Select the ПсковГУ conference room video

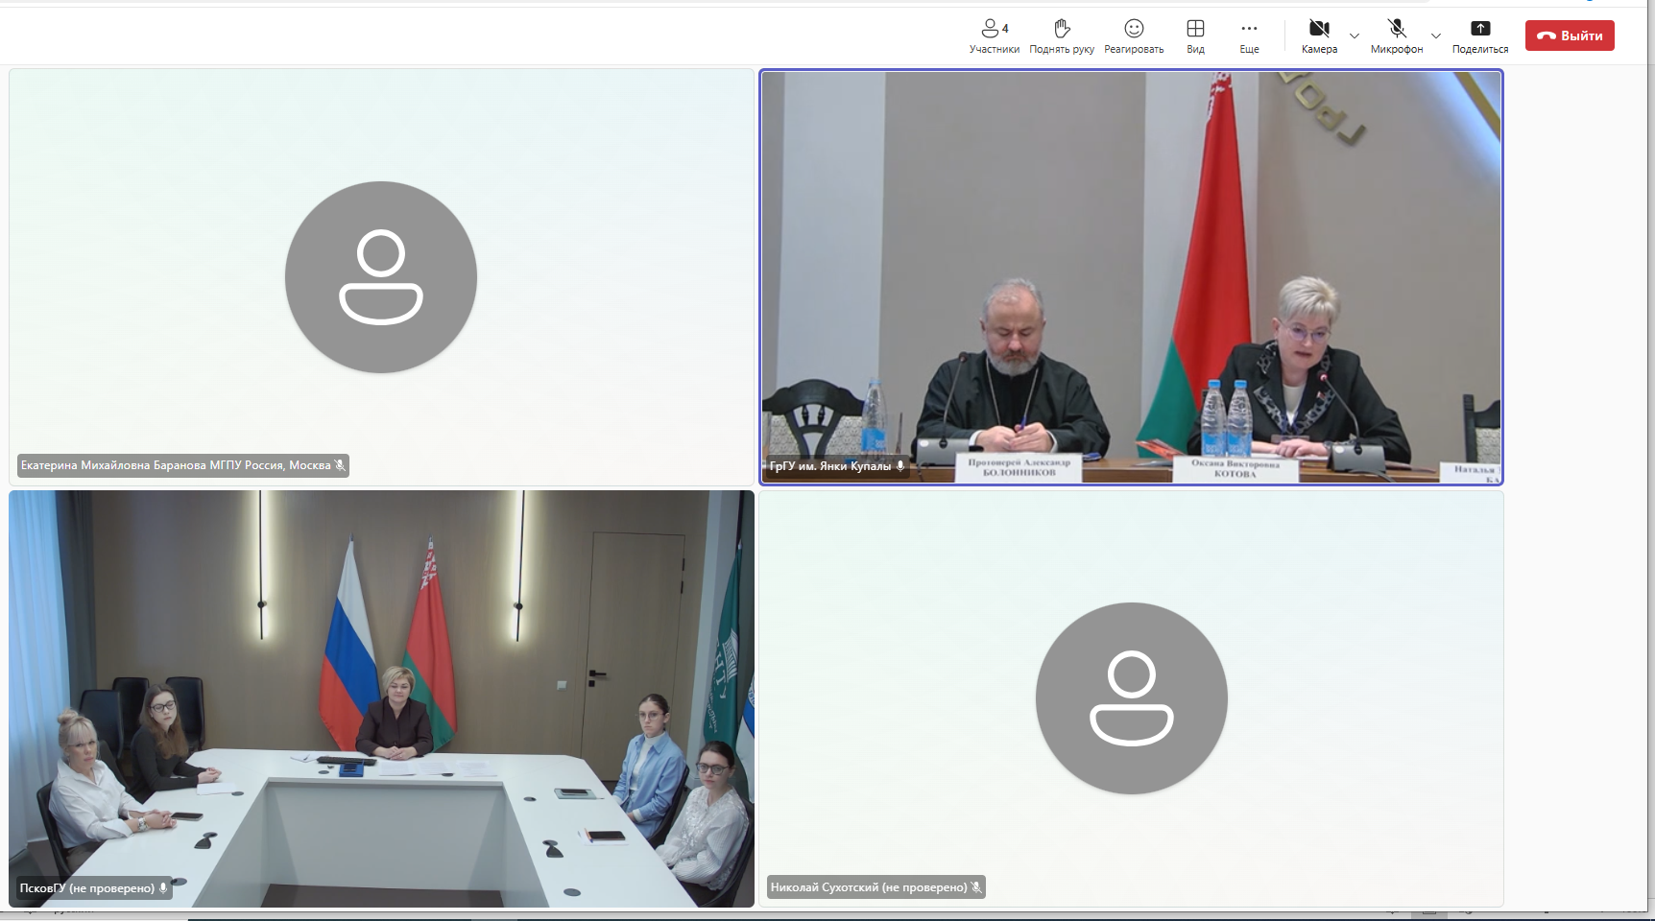[381, 698]
